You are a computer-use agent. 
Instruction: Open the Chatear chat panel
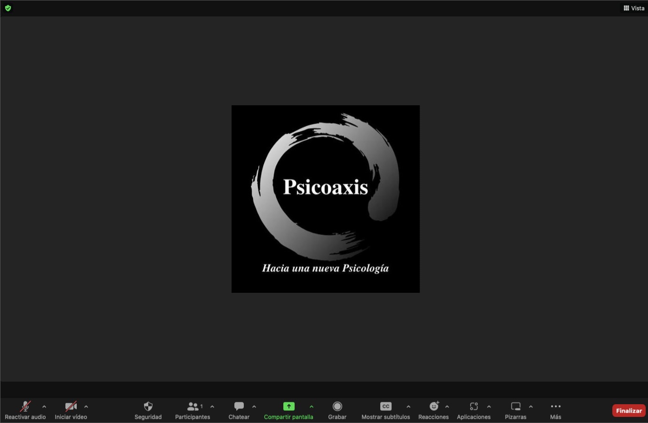pos(239,410)
